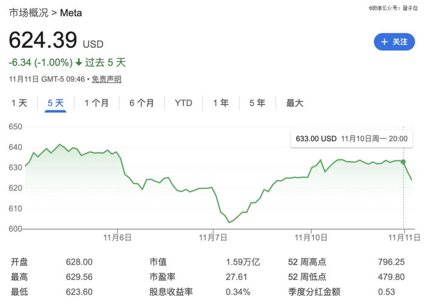Click the 季度分红金额 label

pos(314,292)
